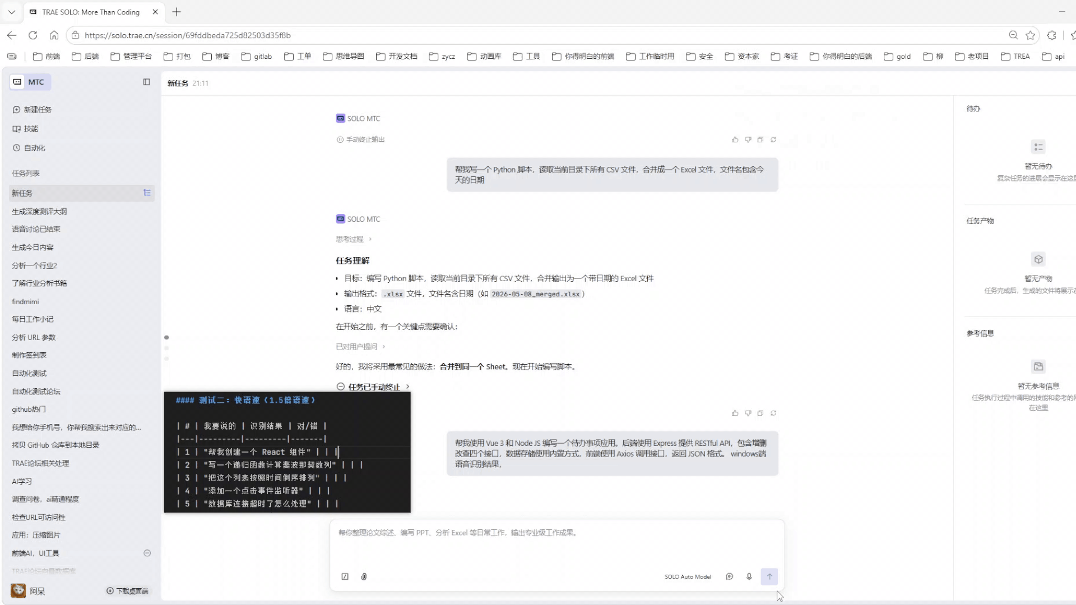Image resolution: width=1076 pixels, height=605 pixels.
Task: Open zoom magnifier icon in address bar
Action: click(1013, 35)
